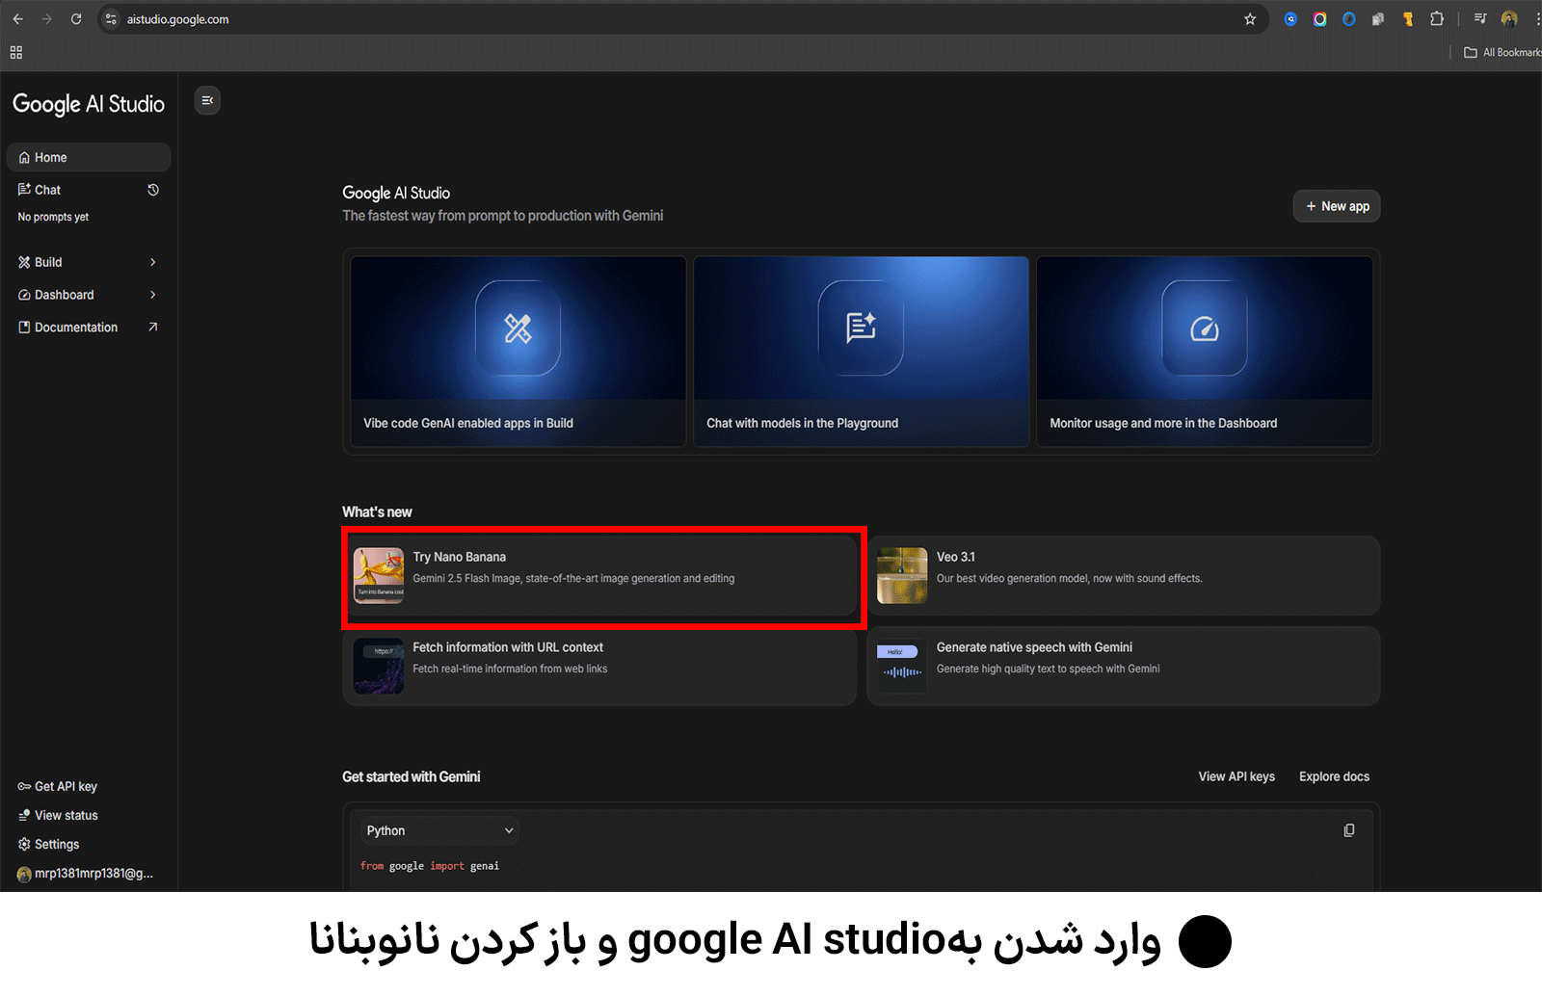Collapse the sidebar with the toggle icon
The image size is (1542, 997).
coord(207,100)
